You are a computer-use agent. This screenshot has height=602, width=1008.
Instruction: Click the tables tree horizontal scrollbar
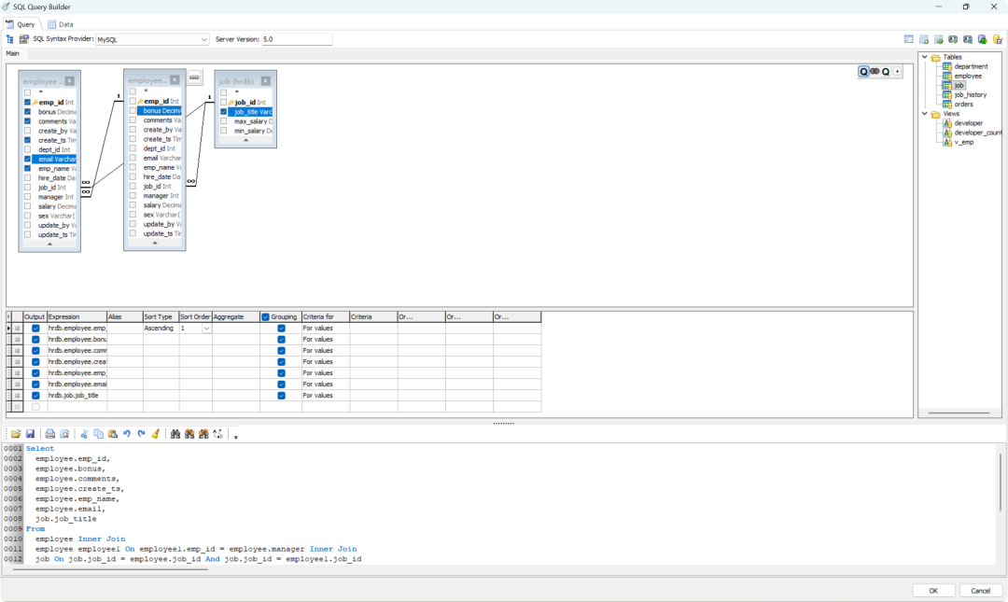[x=959, y=413]
